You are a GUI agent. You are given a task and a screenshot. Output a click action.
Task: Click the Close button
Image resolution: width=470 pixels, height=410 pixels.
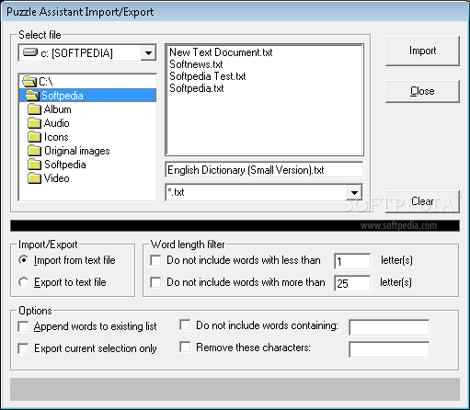tap(422, 91)
